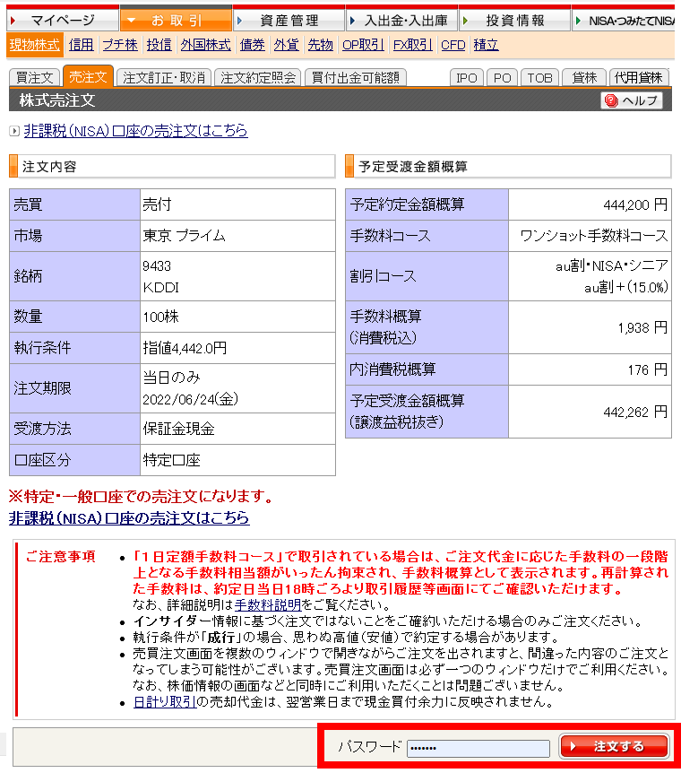Screen dimensions: 681x773
Task: Switch to the 売注文 tab
Action: [88, 76]
